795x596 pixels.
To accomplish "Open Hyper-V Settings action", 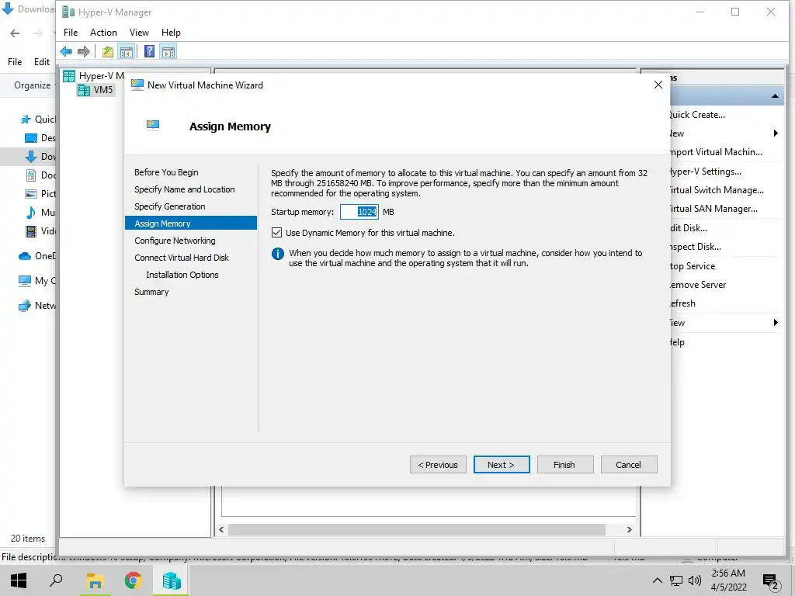I will click(706, 172).
